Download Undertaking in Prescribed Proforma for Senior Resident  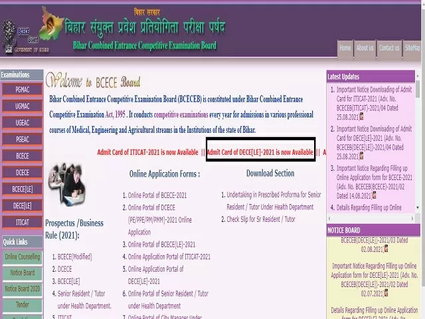tap(274, 201)
